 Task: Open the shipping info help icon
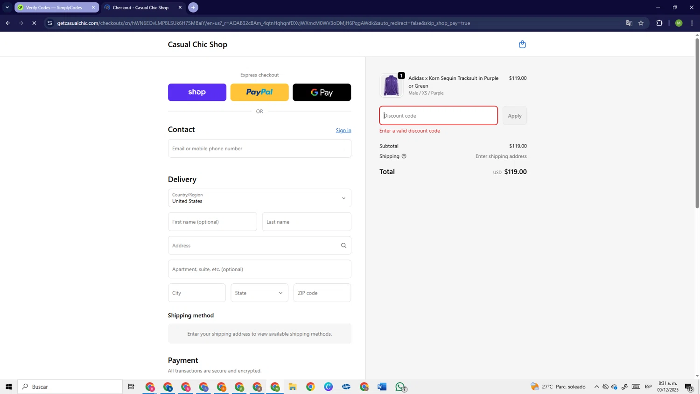click(x=404, y=156)
